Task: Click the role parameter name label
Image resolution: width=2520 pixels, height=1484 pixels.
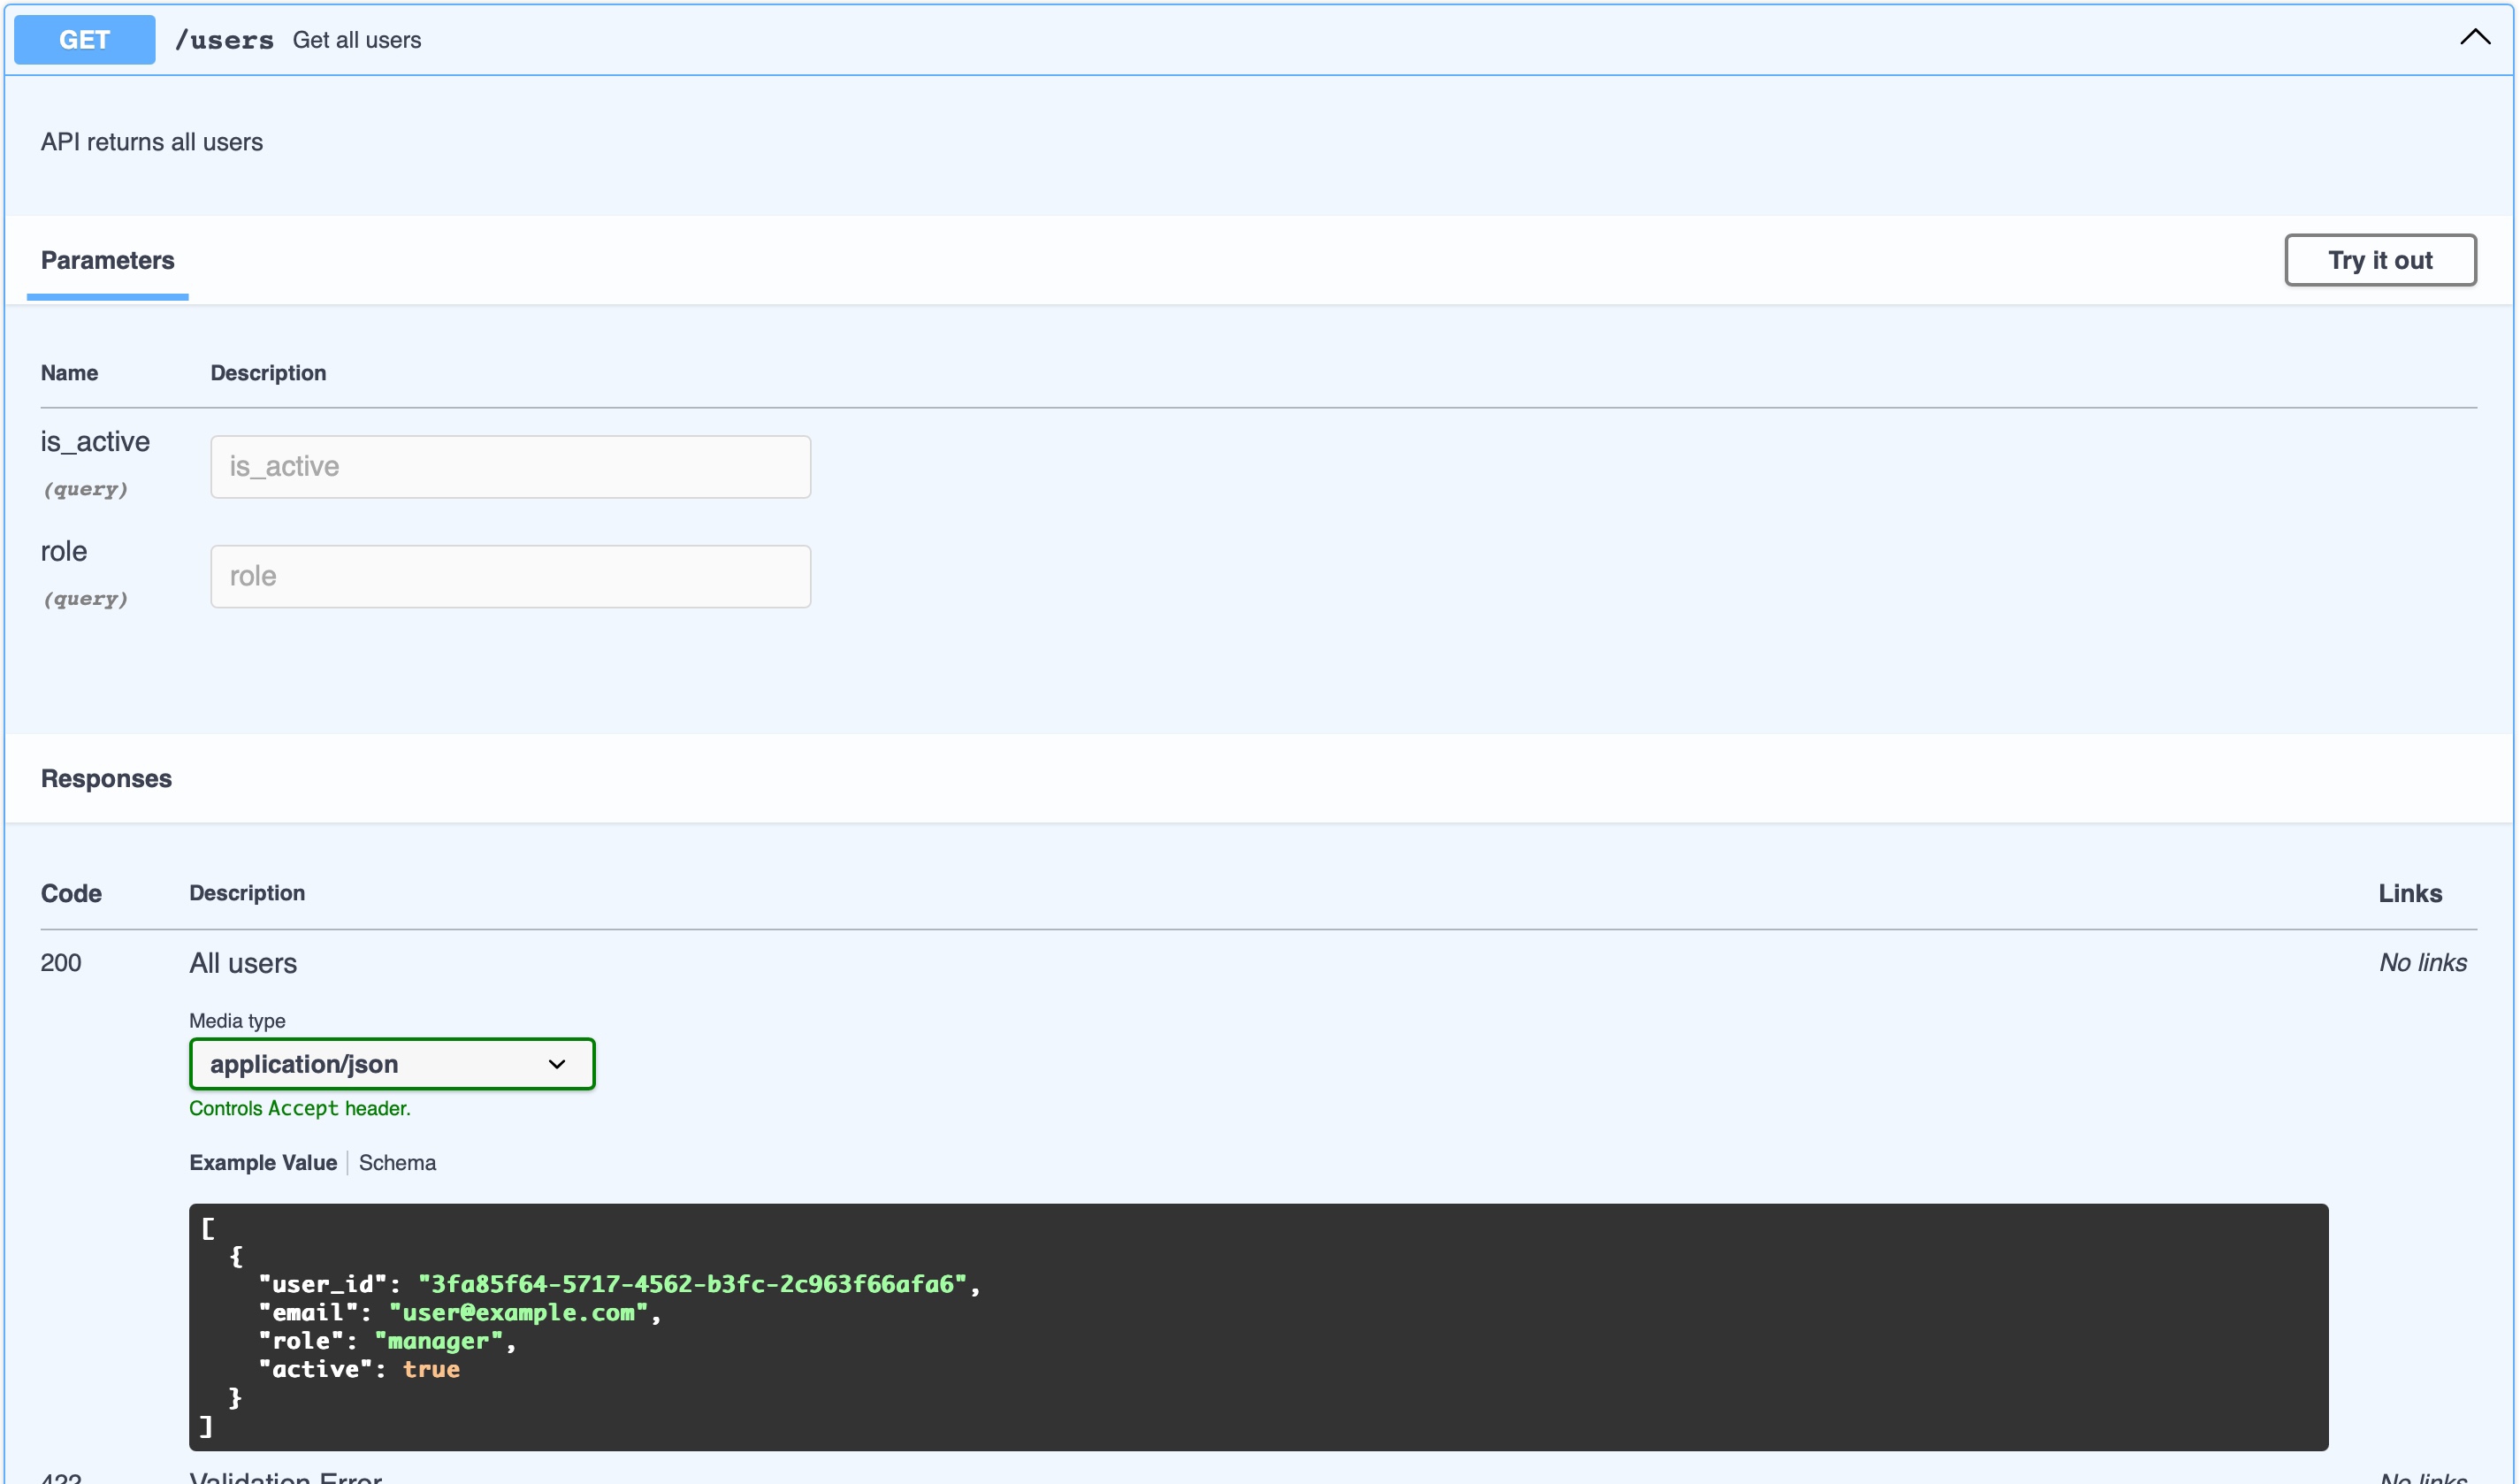Action: (64, 551)
